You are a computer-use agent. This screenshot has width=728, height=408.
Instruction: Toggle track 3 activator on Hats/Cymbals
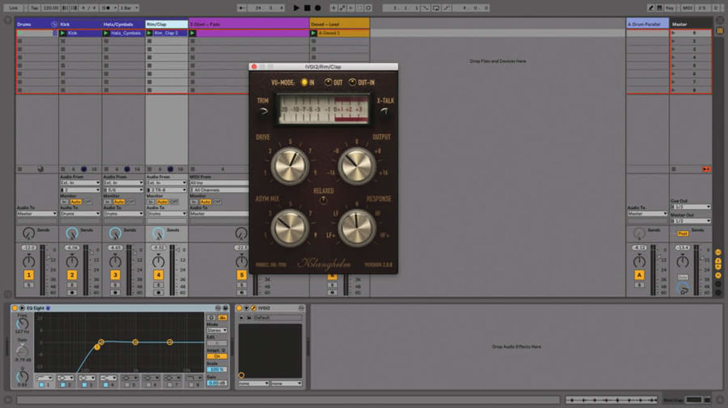115,275
